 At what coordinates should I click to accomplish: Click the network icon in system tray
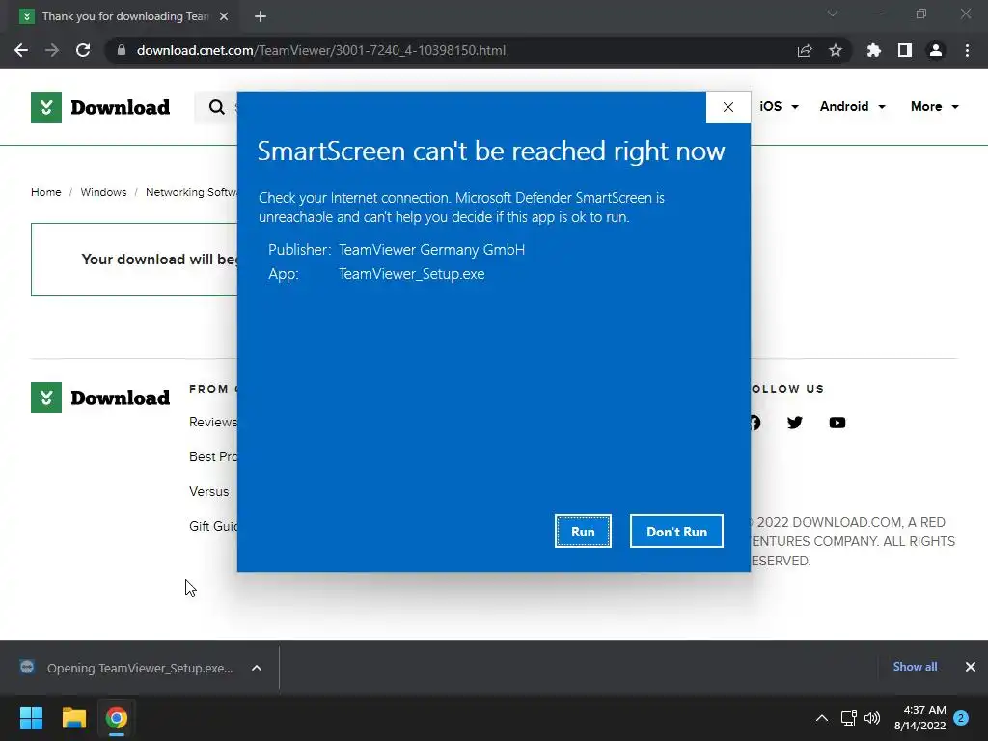(x=848, y=718)
